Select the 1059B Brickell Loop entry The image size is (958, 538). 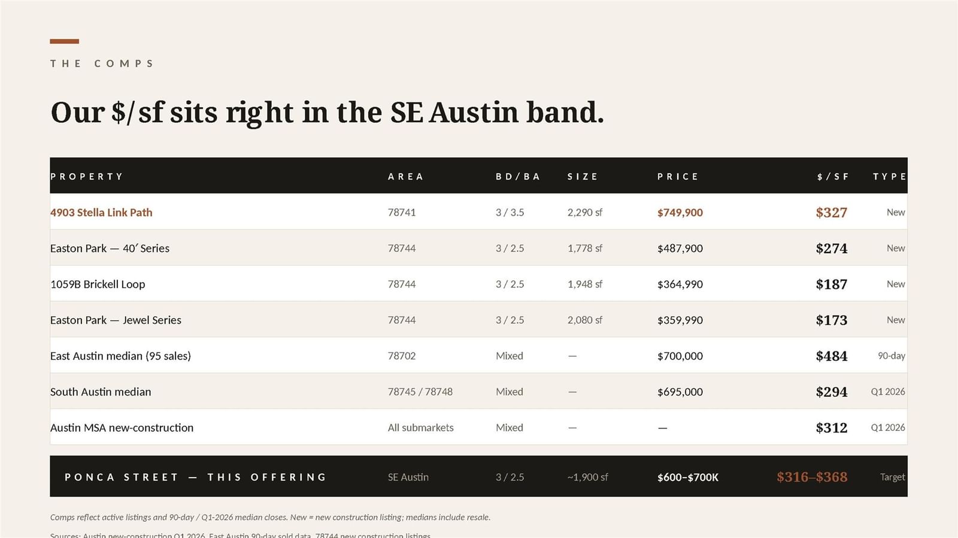click(98, 284)
